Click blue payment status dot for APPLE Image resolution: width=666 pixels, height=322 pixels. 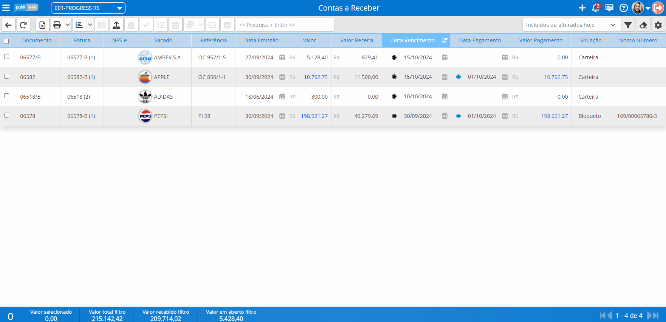point(458,77)
